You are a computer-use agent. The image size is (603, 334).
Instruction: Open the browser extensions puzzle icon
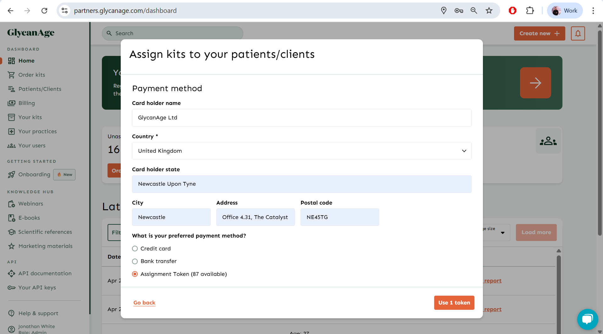pos(530,11)
